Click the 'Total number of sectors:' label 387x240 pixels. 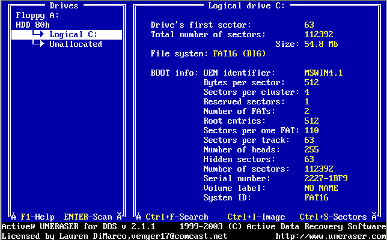pyautogui.click(x=208, y=34)
